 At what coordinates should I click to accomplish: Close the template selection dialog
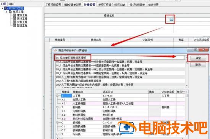[204, 50]
